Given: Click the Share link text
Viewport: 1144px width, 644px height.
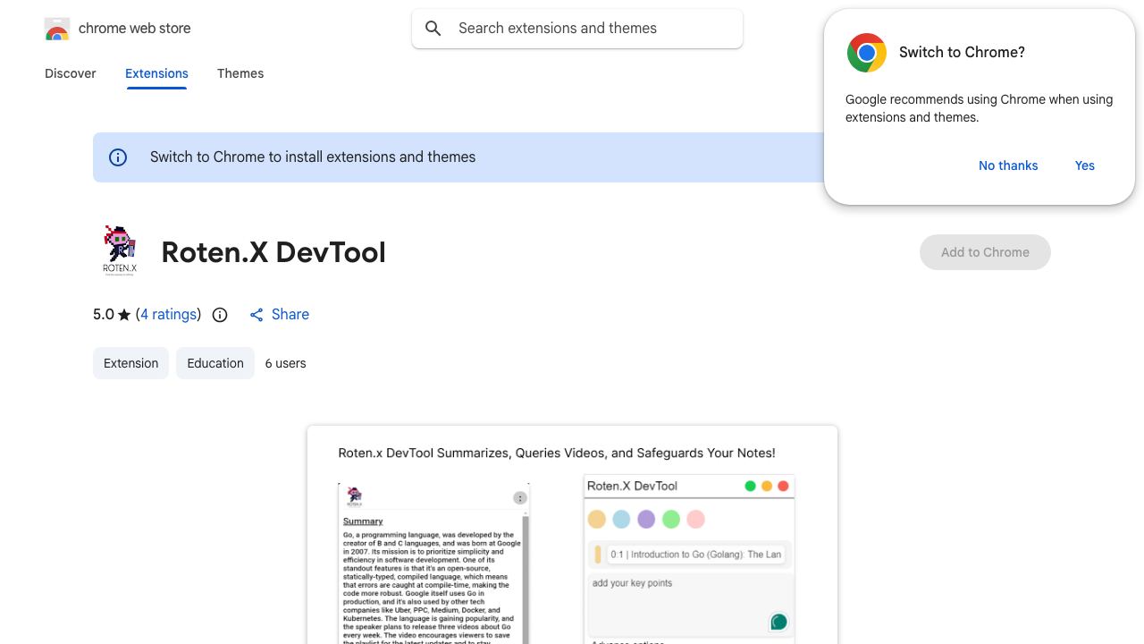Looking at the screenshot, I should click(x=290, y=315).
